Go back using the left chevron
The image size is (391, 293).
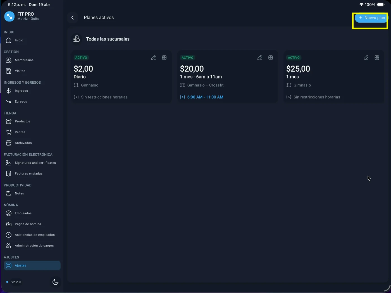[x=73, y=18]
